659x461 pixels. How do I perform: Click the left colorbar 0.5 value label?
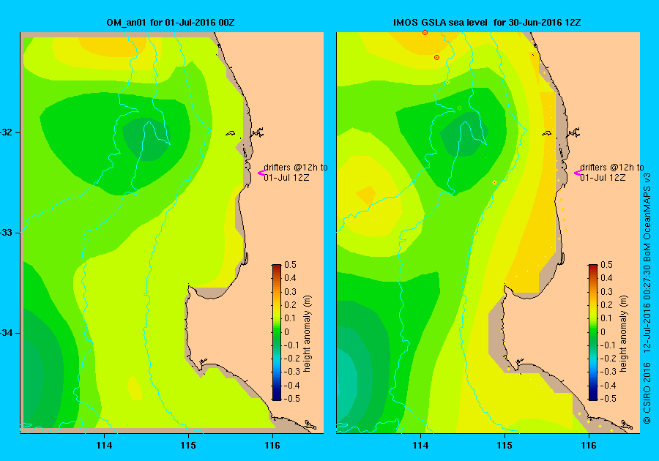[291, 265]
